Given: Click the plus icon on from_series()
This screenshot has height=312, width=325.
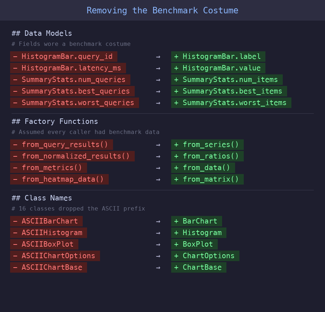Looking at the screenshot, I should point(176,144).
